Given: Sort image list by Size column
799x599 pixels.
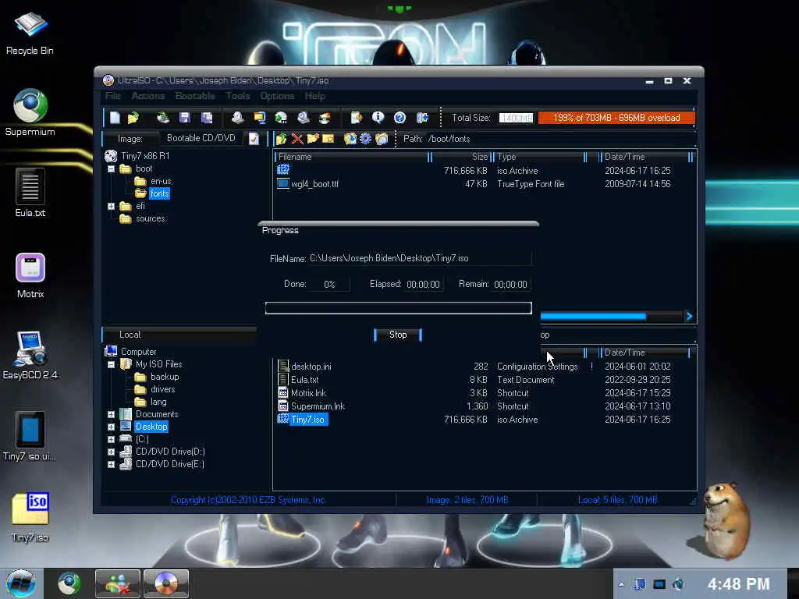Looking at the screenshot, I should point(462,157).
